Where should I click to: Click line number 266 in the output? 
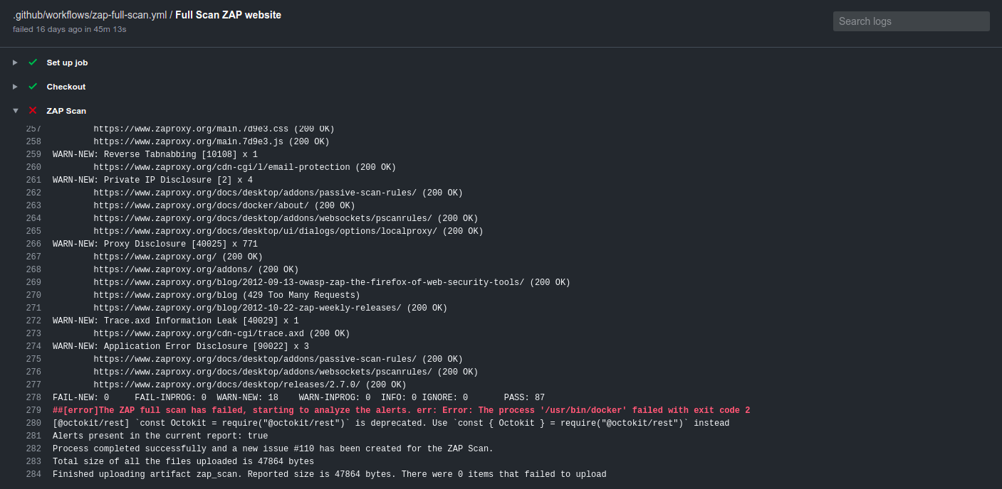tap(33, 244)
